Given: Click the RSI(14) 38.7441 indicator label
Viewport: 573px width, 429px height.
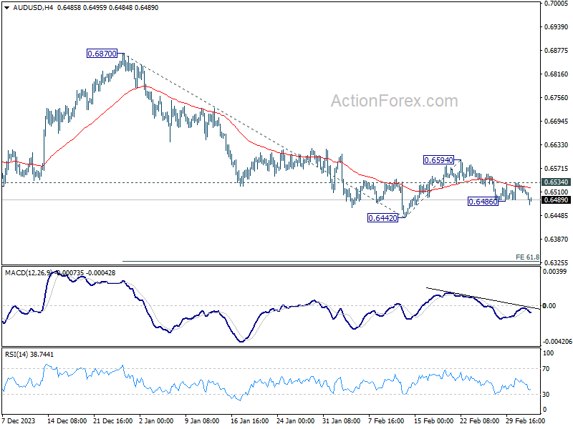Looking at the screenshot, I should (x=29, y=355).
